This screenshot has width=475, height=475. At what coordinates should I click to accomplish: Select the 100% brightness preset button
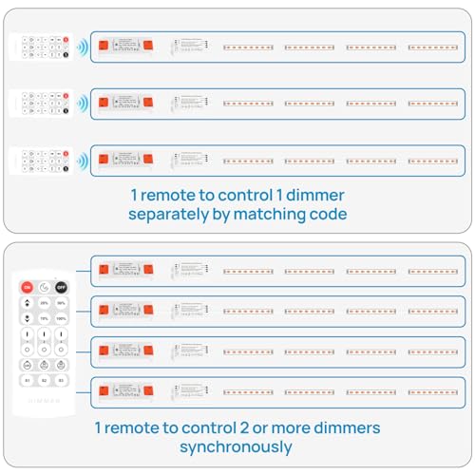[x=61, y=318]
